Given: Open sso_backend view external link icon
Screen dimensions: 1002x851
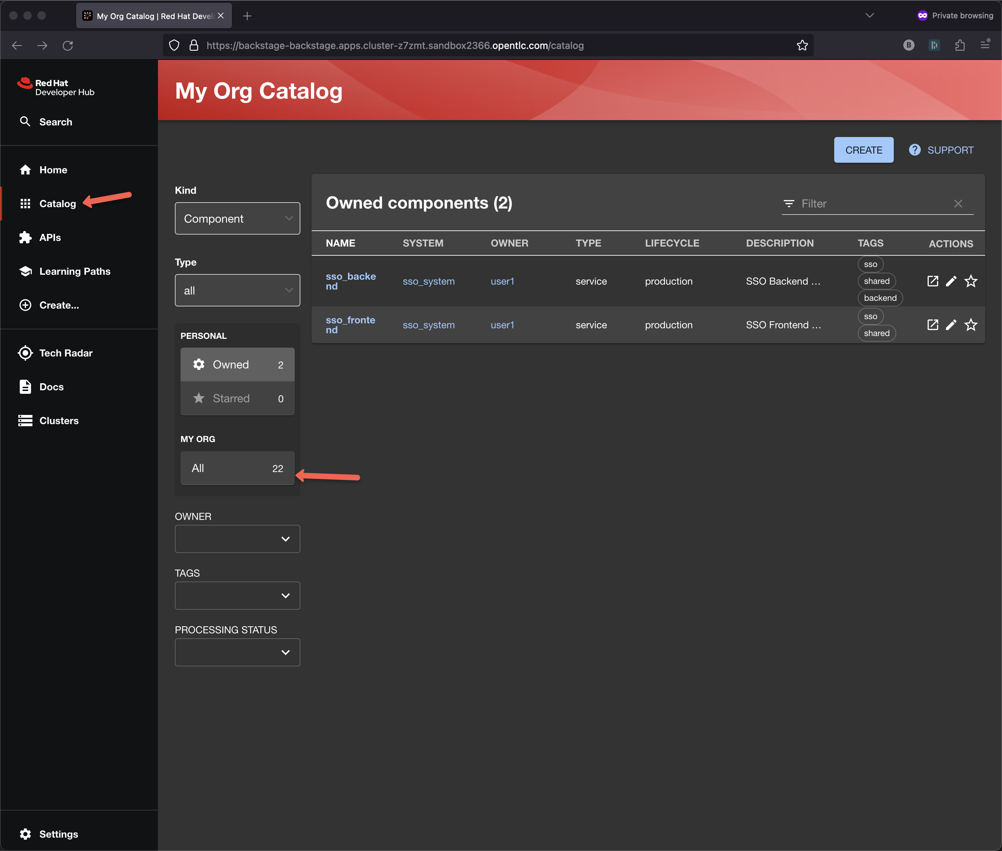Looking at the screenshot, I should pyautogui.click(x=933, y=281).
